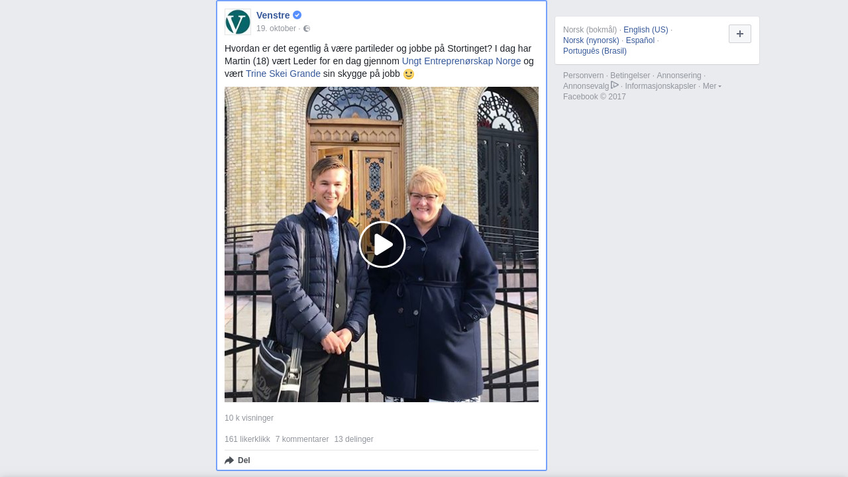Open the Personvern footer link
This screenshot has width=848, height=477.
(583, 76)
